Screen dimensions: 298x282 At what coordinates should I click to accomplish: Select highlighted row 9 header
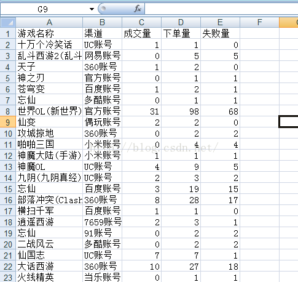8,122
